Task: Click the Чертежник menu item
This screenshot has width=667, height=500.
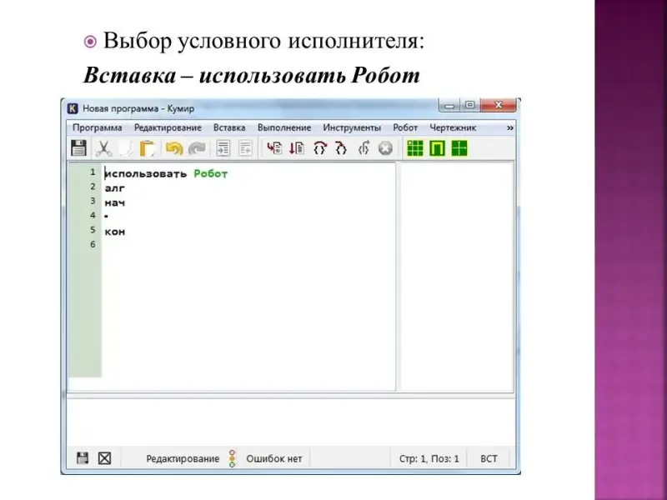Action: pyautogui.click(x=453, y=127)
